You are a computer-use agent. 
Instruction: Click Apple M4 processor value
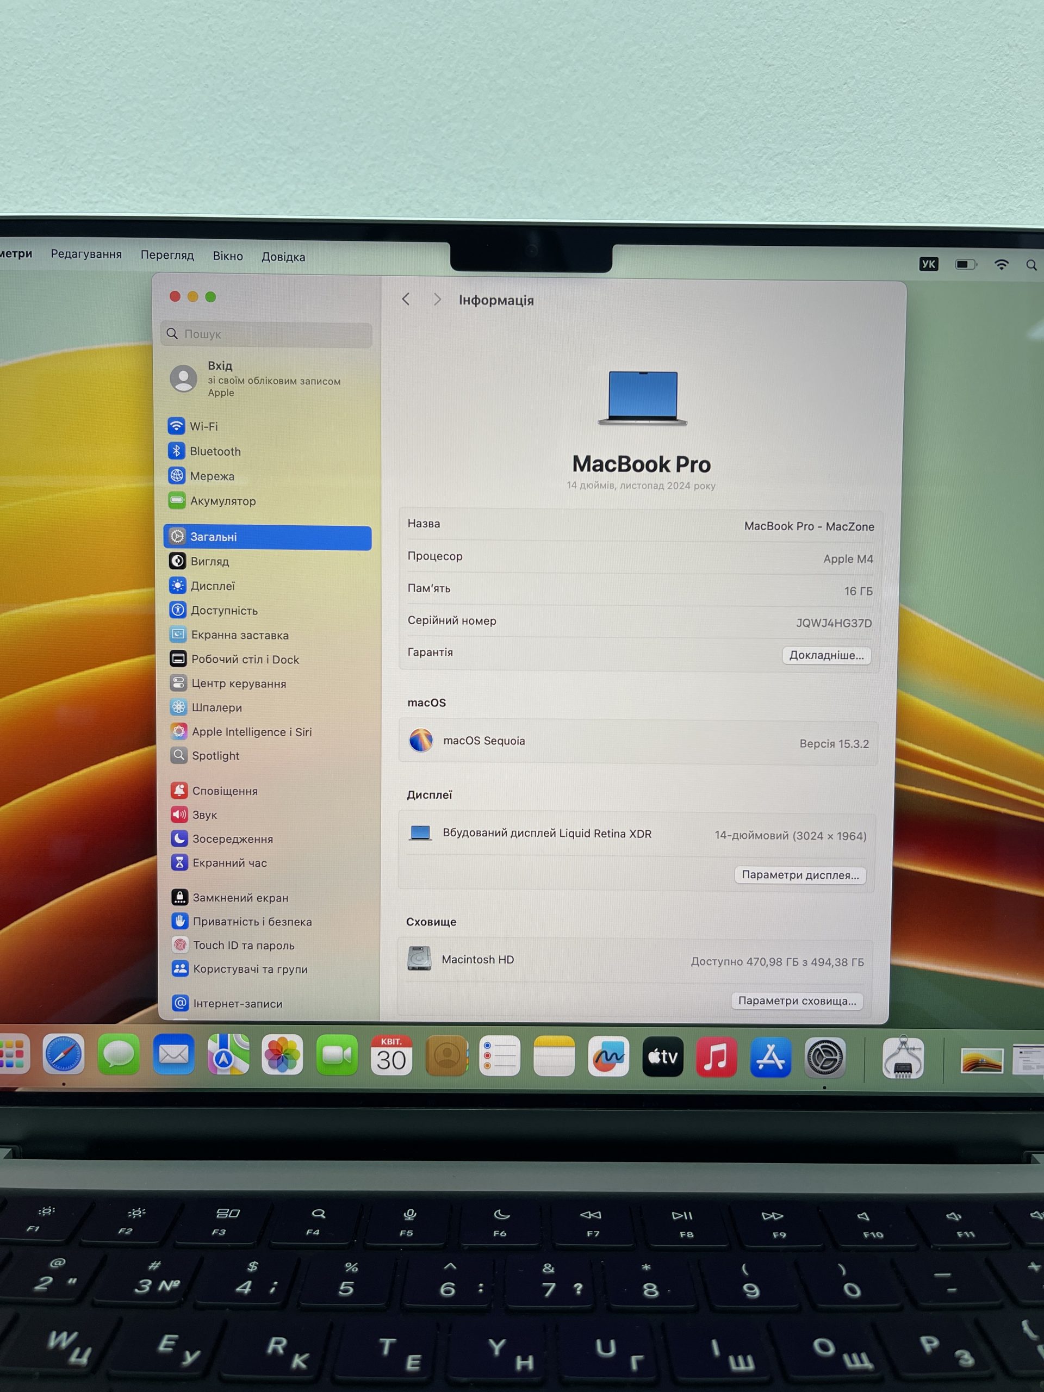click(x=848, y=559)
